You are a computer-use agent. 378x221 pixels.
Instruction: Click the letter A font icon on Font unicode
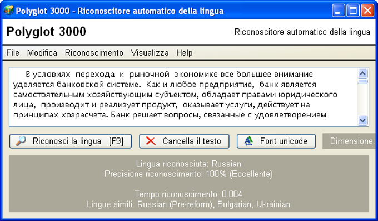click(x=248, y=141)
